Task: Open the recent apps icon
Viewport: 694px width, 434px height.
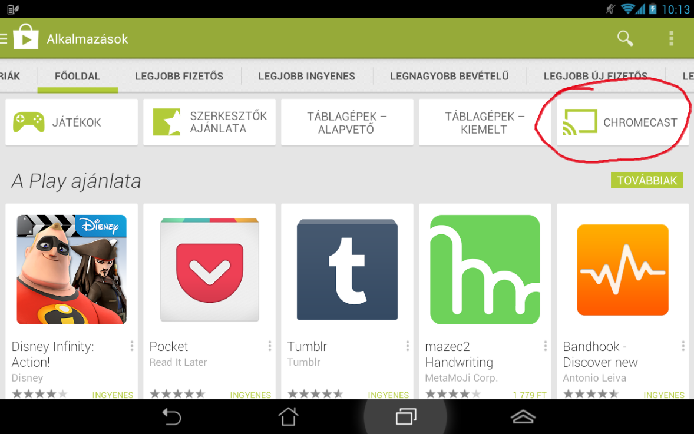Action: [x=406, y=416]
